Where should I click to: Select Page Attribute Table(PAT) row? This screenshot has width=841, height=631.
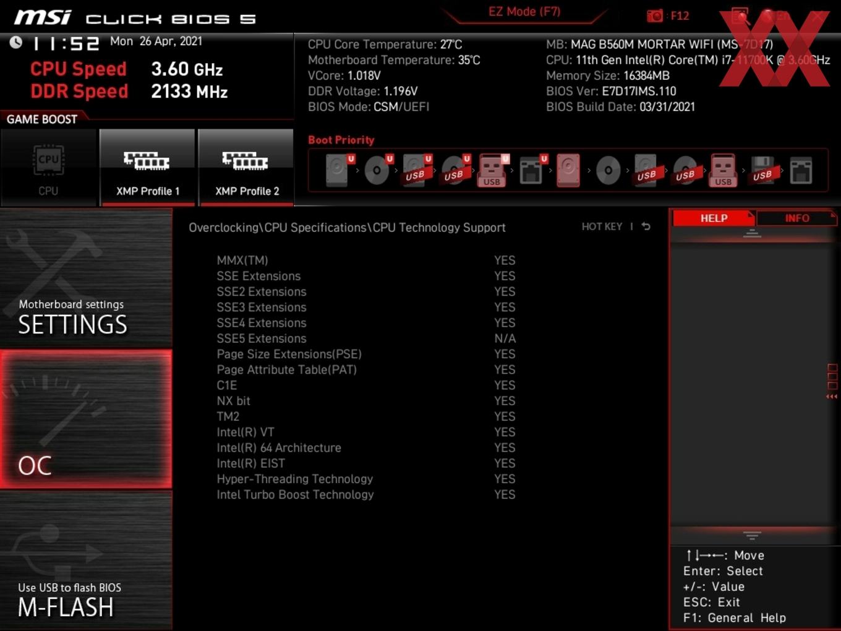(x=366, y=370)
